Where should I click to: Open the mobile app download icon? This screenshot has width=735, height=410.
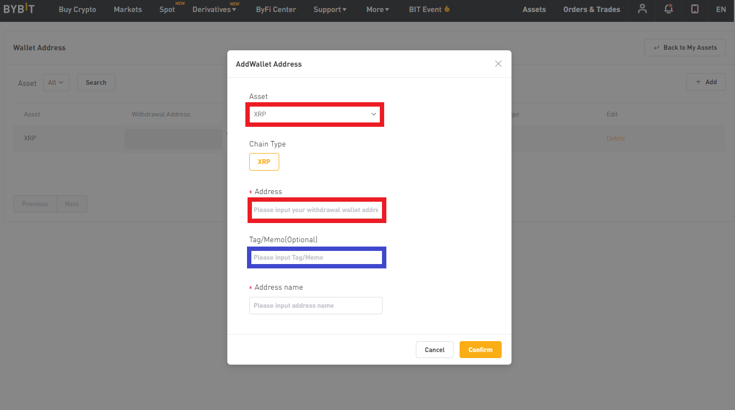click(x=695, y=9)
